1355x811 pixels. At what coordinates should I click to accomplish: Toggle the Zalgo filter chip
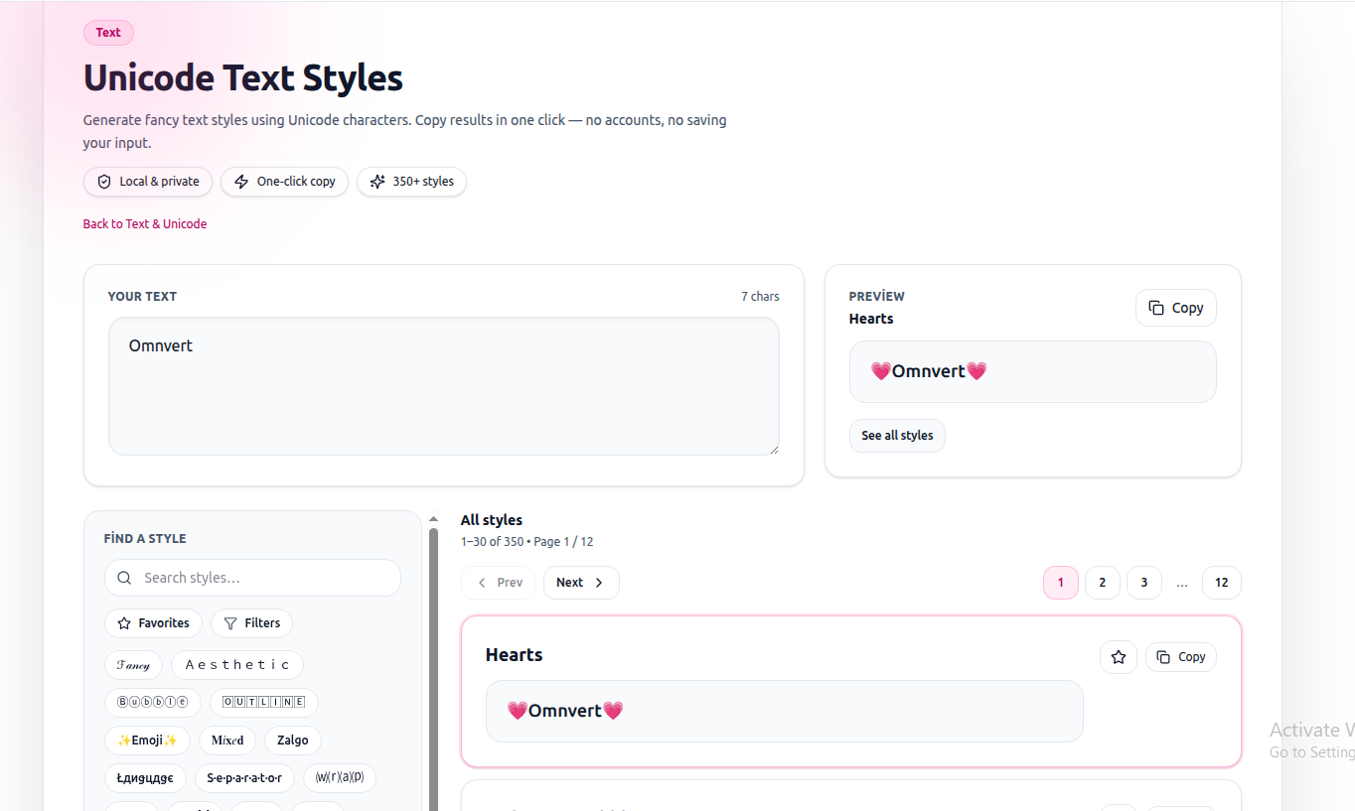tap(292, 740)
